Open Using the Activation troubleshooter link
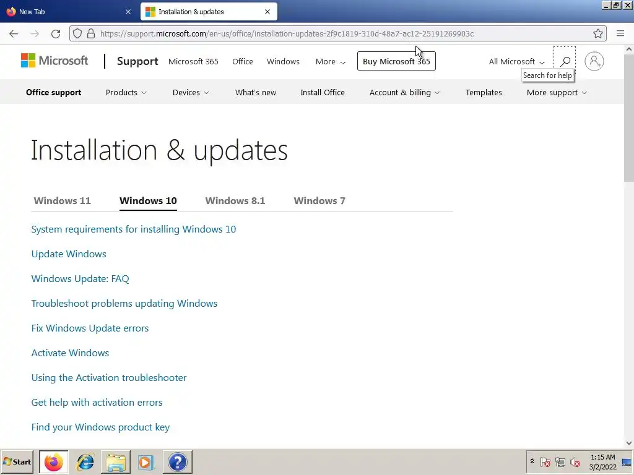 click(109, 378)
